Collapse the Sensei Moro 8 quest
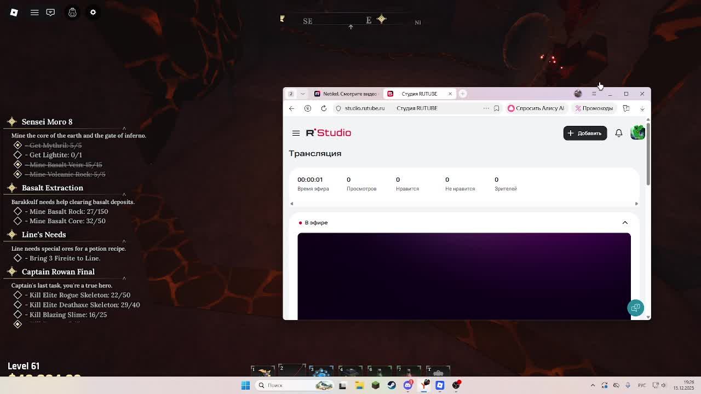The height and width of the screenshot is (394, 701). click(124, 129)
